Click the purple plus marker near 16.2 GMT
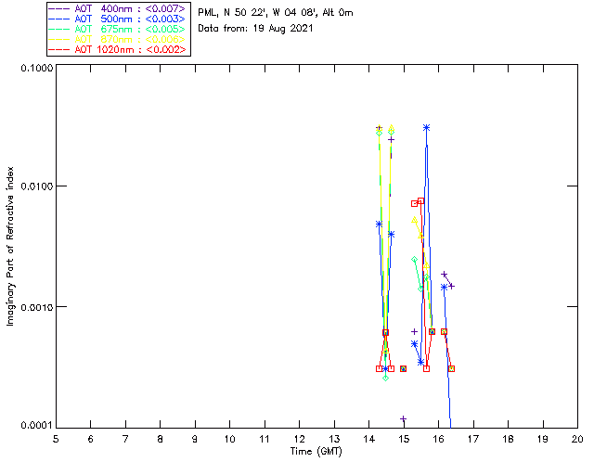 click(x=444, y=274)
